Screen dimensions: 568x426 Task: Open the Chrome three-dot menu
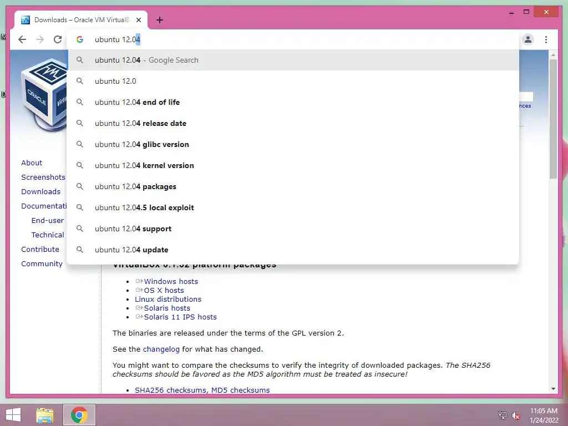[546, 39]
